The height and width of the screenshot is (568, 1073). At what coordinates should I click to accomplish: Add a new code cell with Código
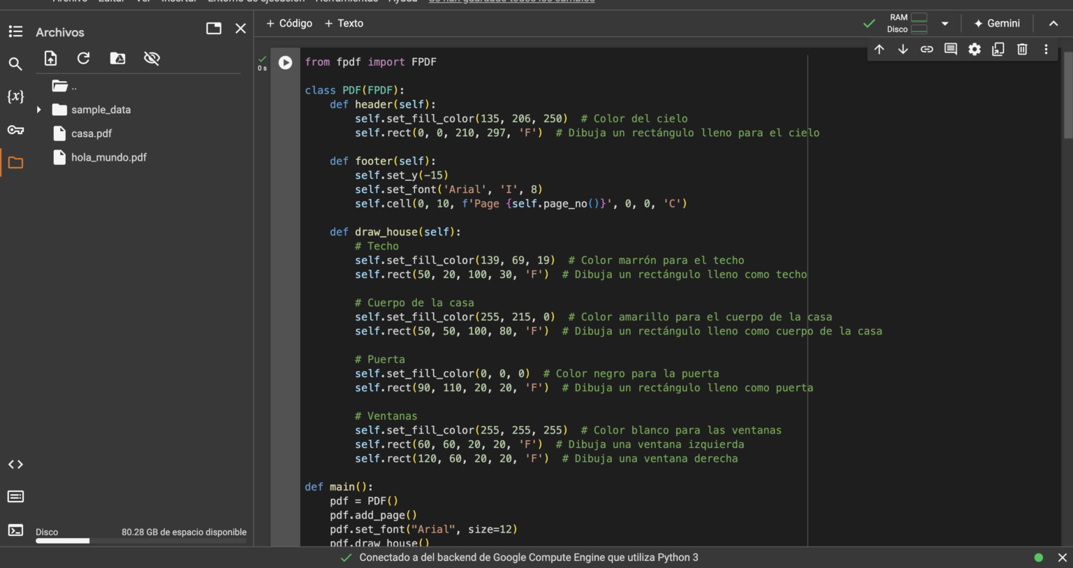point(289,23)
